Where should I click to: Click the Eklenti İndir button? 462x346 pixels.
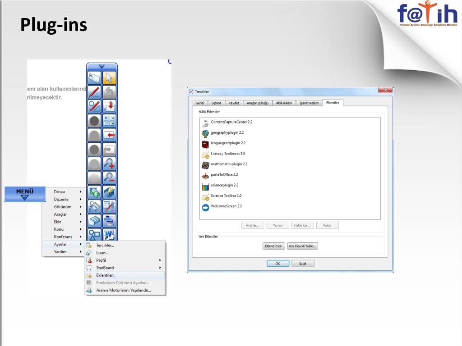point(273,246)
